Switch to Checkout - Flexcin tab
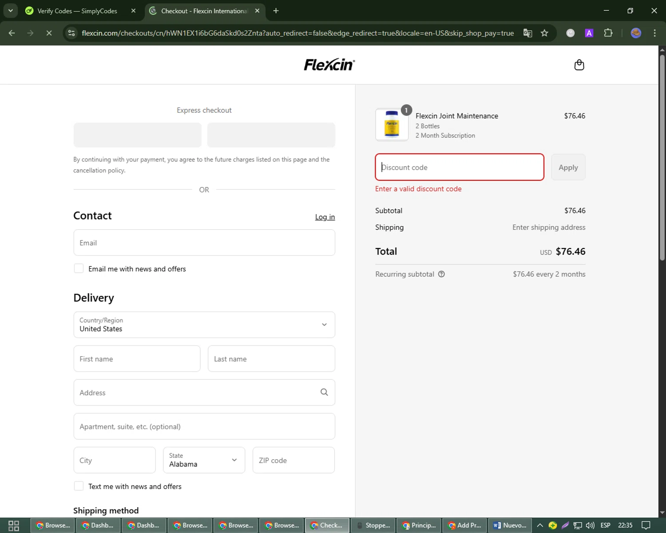Viewport: 666px width, 533px height. (x=203, y=11)
